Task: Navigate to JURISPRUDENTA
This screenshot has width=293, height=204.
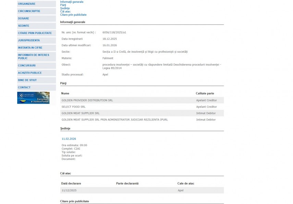Action: coord(29,40)
